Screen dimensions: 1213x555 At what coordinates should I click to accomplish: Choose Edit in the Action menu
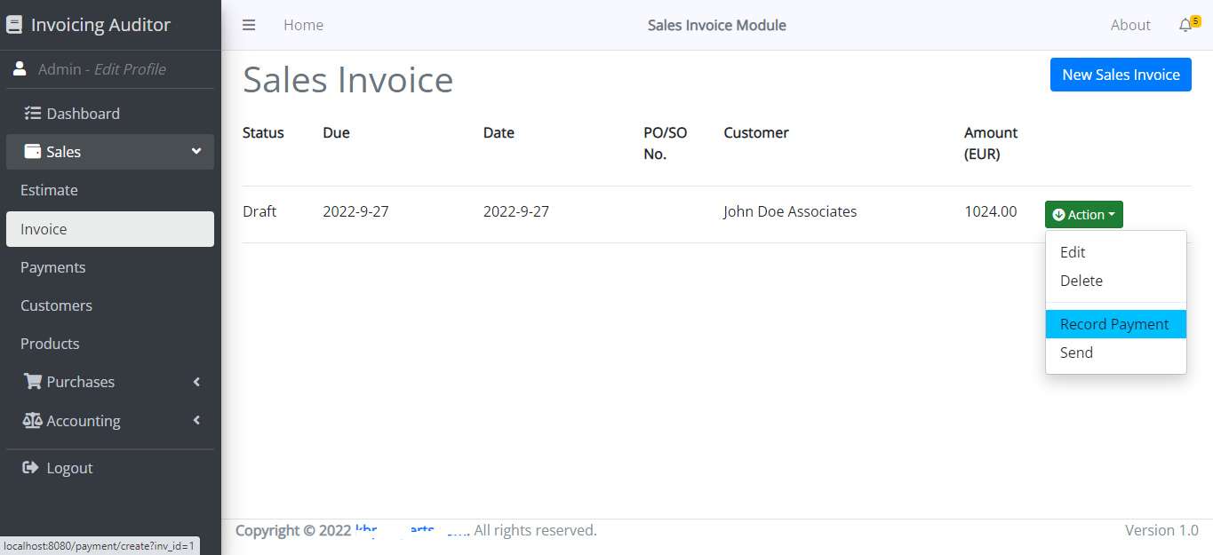[1073, 252]
